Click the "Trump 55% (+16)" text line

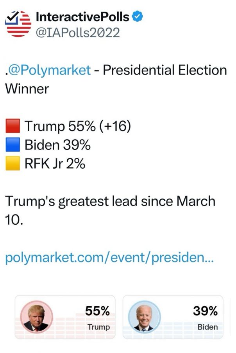(77, 127)
